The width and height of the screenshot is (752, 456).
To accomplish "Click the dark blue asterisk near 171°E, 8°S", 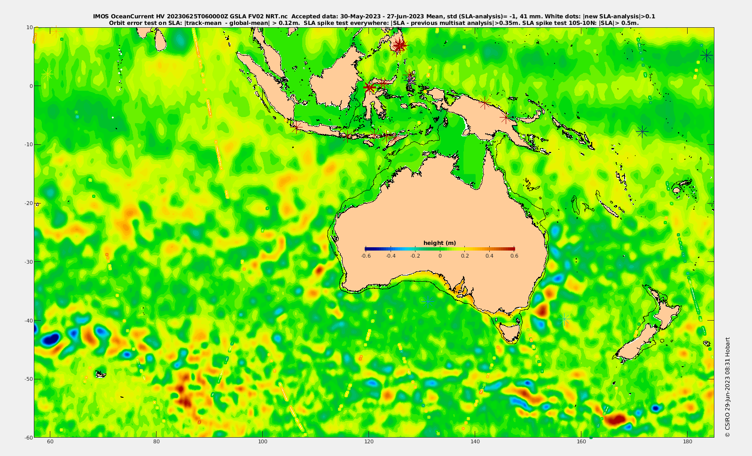I will [642, 132].
